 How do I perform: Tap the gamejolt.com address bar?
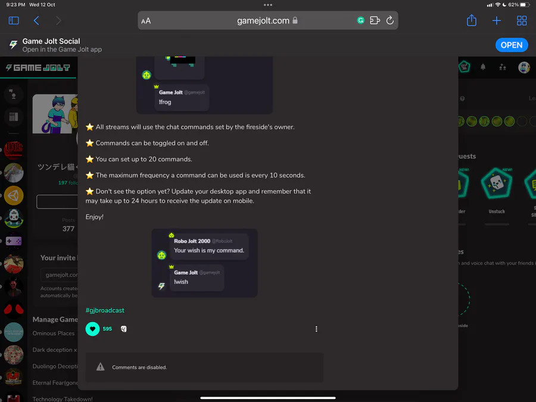(267, 20)
